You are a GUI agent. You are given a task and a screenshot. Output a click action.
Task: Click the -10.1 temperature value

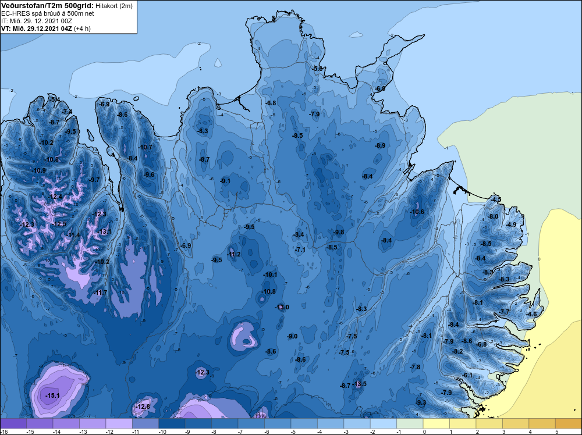tap(270, 275)
